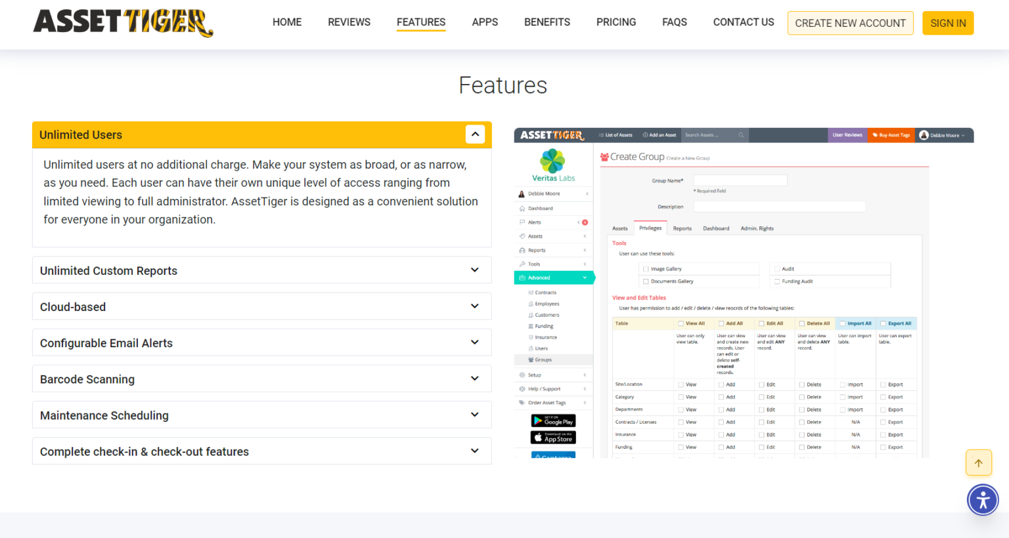Enable the Audit checkbox under Tools

point(777,268)
